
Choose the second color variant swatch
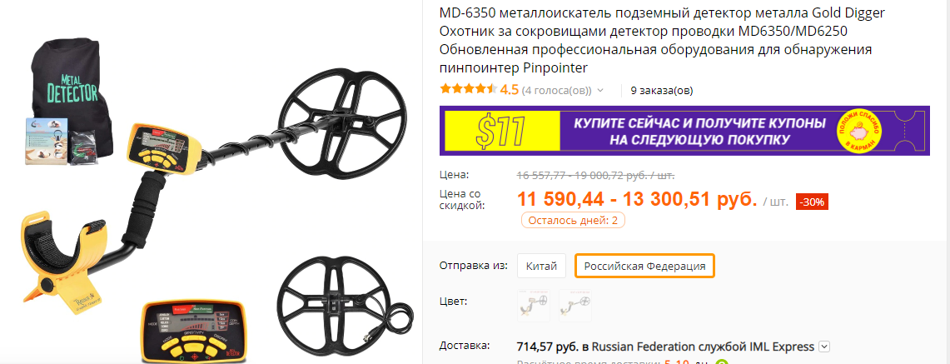coord(574,305)
